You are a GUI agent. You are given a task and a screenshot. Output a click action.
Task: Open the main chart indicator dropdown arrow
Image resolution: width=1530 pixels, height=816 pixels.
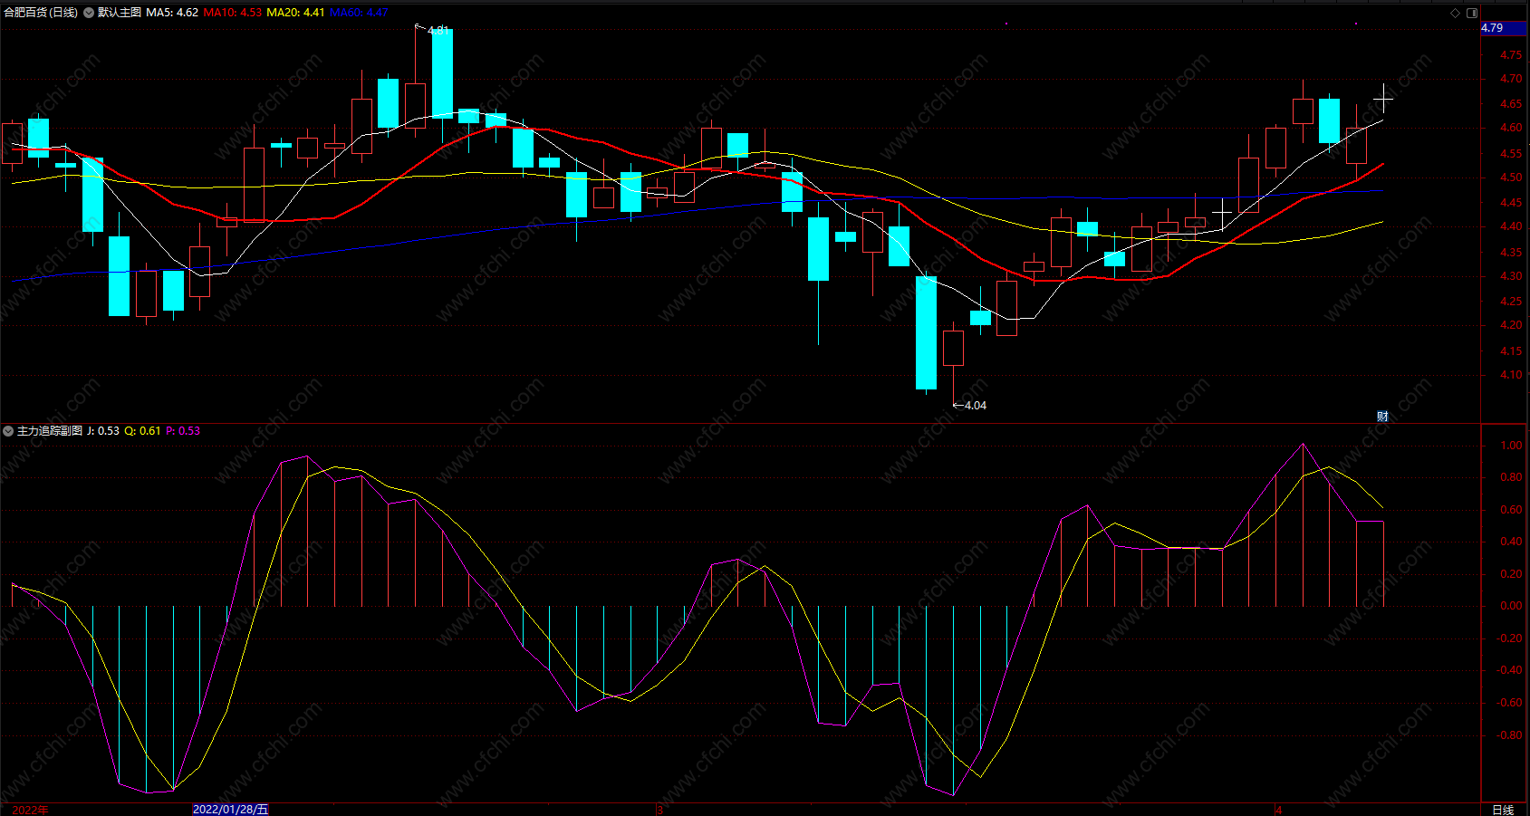point(89,13)
